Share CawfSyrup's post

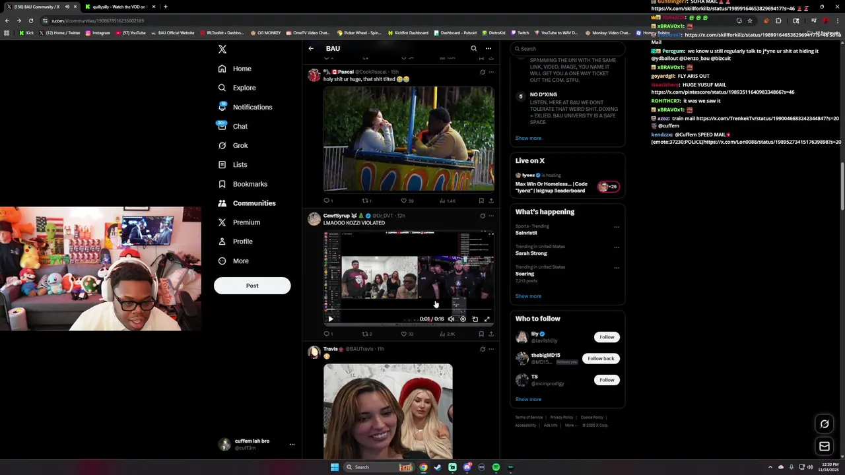(x=491, y=334)
